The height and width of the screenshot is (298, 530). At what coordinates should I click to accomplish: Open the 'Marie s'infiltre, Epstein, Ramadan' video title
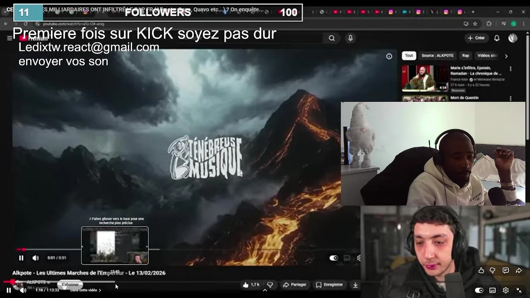[476, 71]
